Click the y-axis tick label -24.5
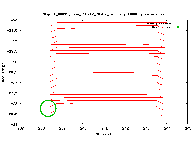 [12, 31]
